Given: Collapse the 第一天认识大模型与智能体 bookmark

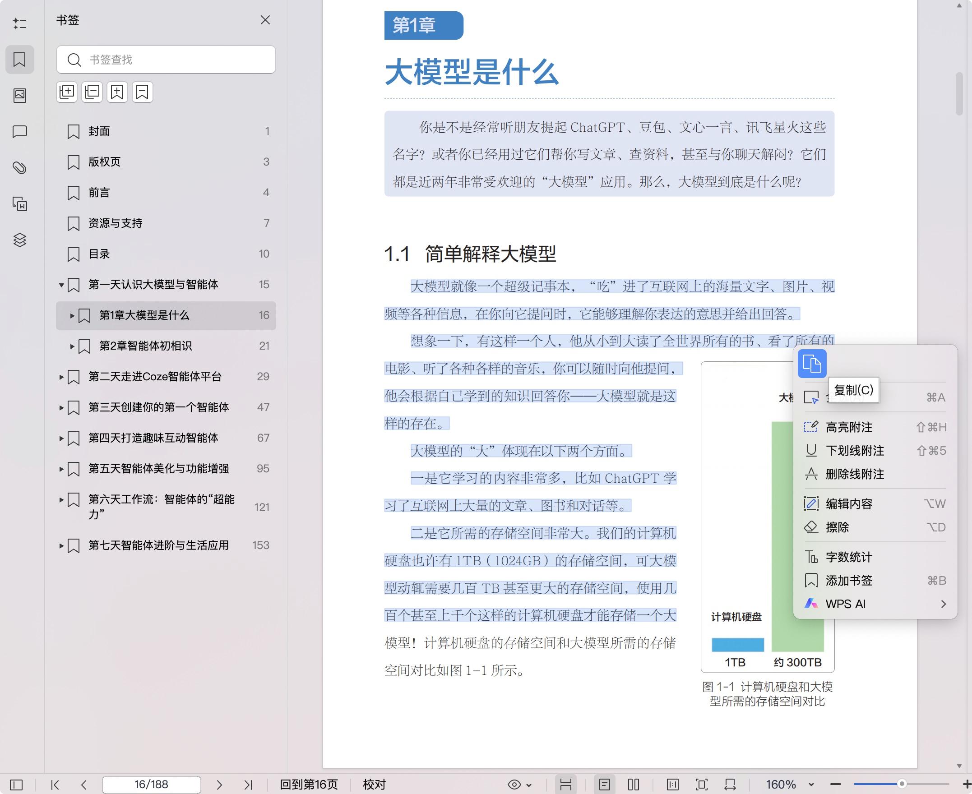Looking at the screenshot, I should click(x=61, y=285).
